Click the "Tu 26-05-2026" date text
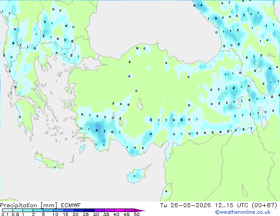 [x=185, y=205]
